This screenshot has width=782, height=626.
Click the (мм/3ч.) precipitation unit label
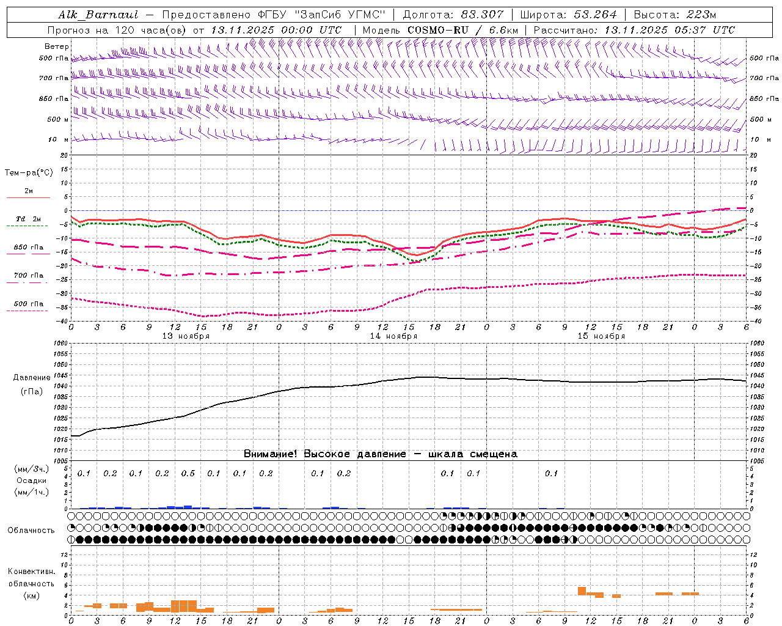coord(32,469)
